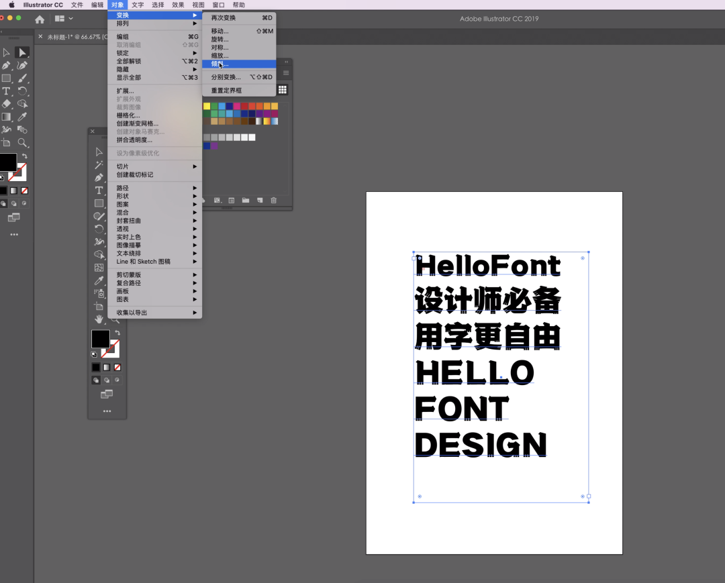
Task: Choose 倾斜... from the transform submenu
Action: [220, 64]
